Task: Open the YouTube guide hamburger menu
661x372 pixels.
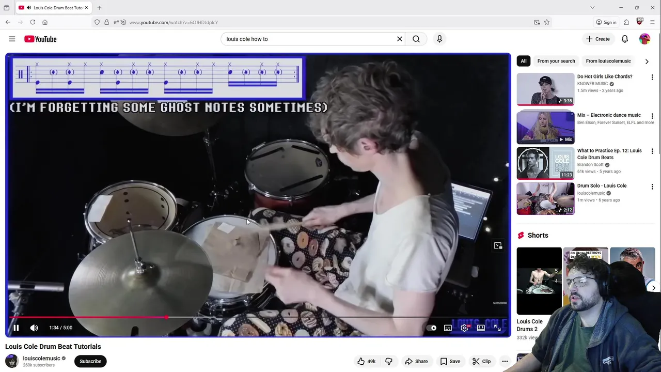Action: [x=12, y=39]
